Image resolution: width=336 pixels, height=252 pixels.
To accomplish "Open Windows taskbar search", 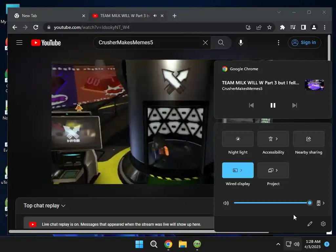I will pos(154,244).
